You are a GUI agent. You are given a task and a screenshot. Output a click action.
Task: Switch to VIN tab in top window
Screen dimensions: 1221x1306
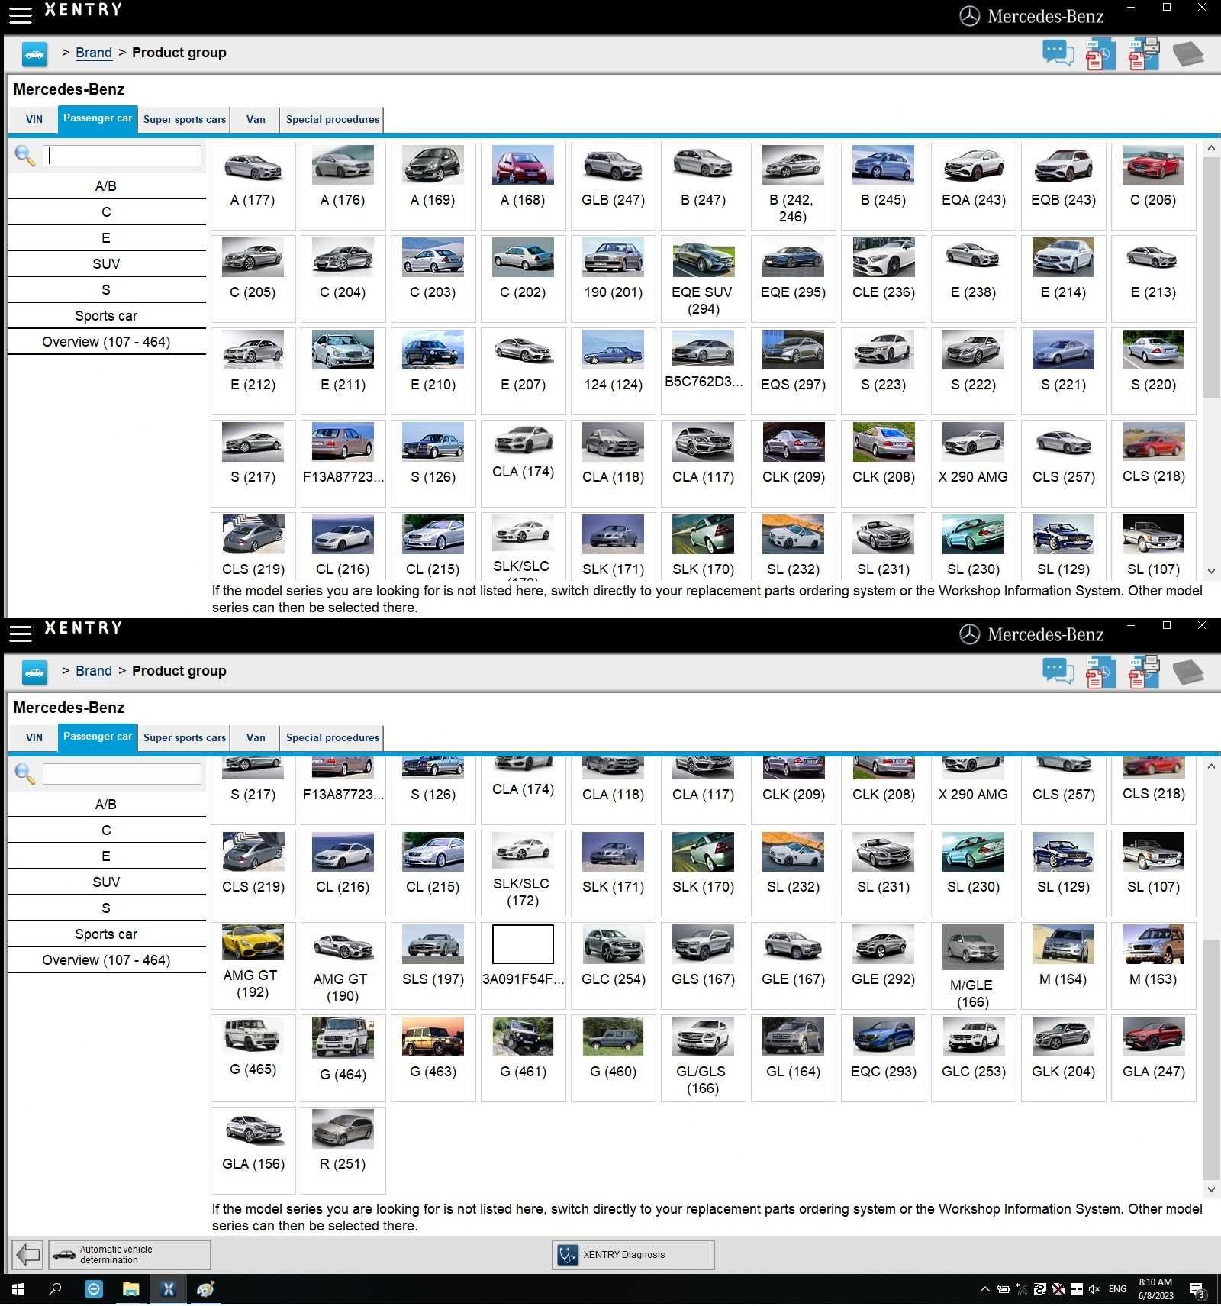coord(34,119)
